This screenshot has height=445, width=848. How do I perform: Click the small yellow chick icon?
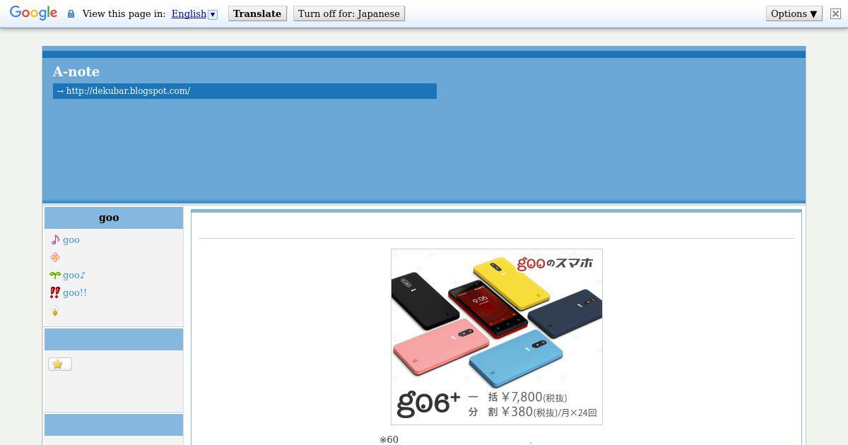(55, 311)
